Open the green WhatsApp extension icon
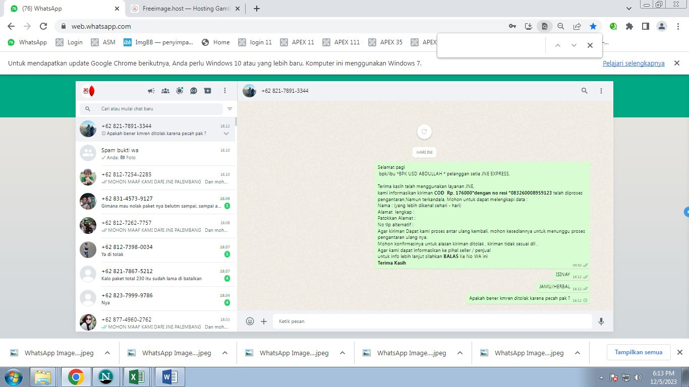This screenshot has width=689, height=387. tap(613, 26)
